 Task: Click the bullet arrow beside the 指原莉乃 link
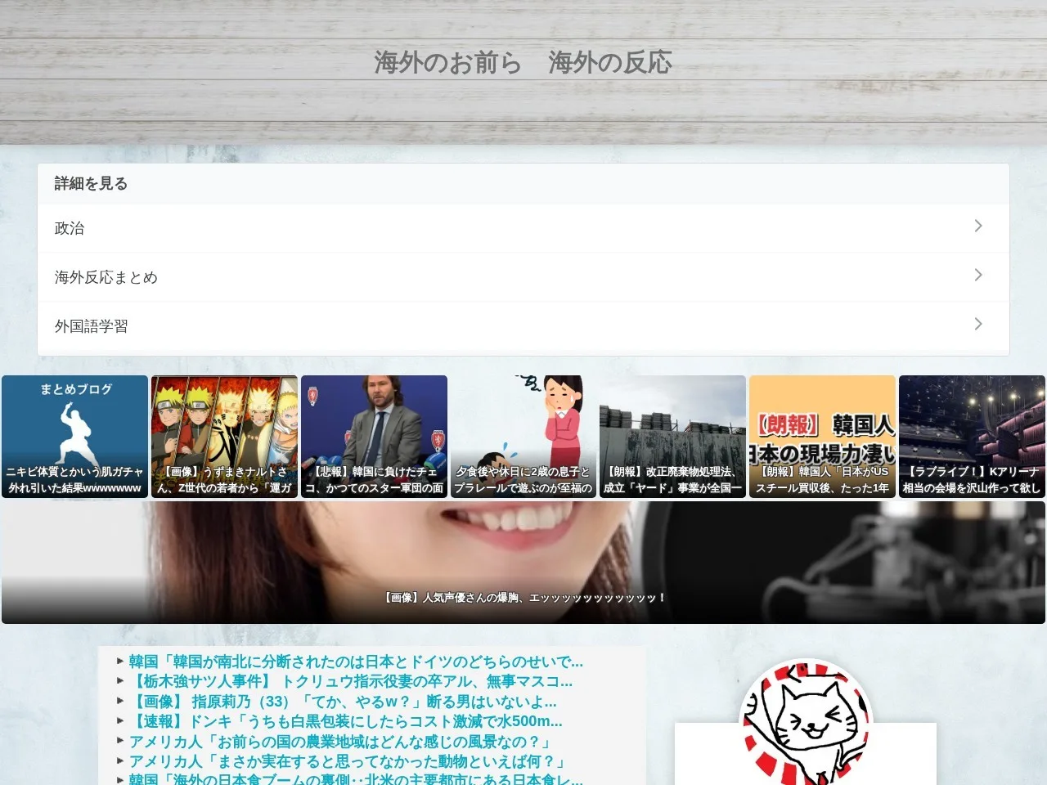coord(120,702)
